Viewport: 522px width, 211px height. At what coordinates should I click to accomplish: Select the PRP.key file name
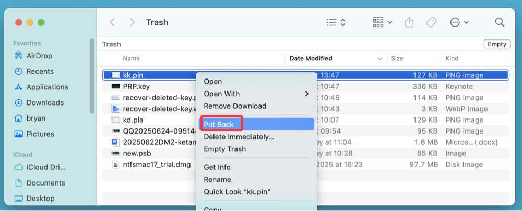pos(136,86)
